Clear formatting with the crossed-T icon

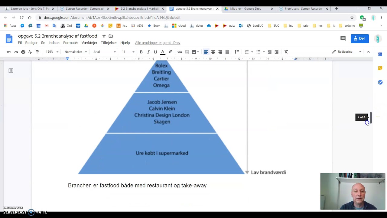click(x=286, y=52)
